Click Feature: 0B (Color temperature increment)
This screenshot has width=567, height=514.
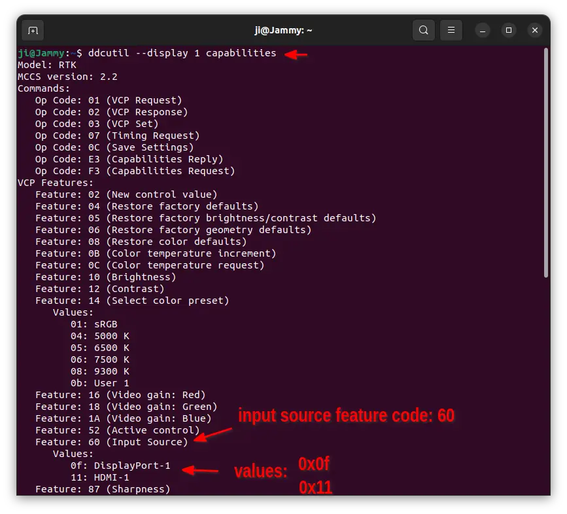(x=156, y=253)
